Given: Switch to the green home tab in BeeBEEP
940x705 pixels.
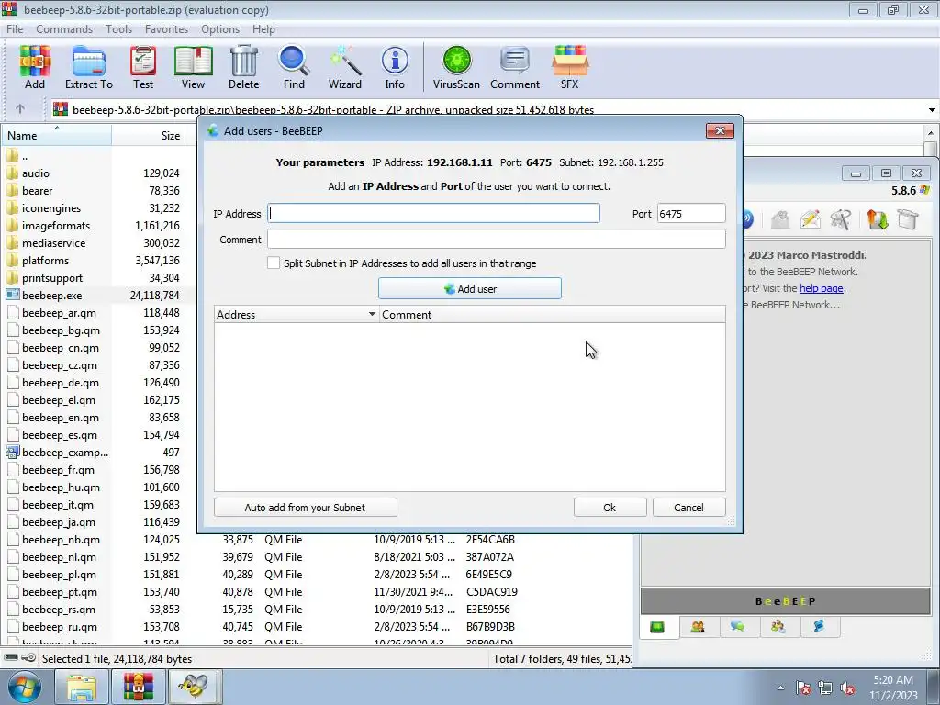Looking at the screenshot, I should tap(657, 626).
